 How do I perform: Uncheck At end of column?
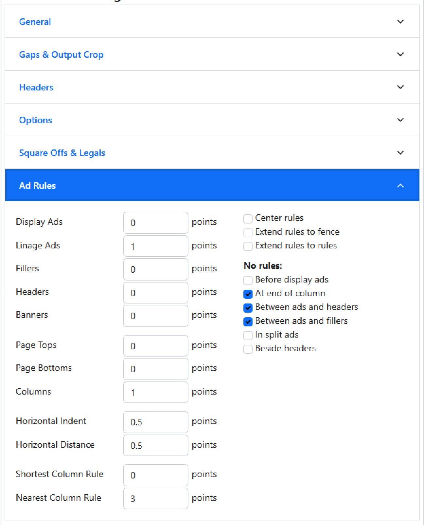pyautogui.click(x=248, y=294)
